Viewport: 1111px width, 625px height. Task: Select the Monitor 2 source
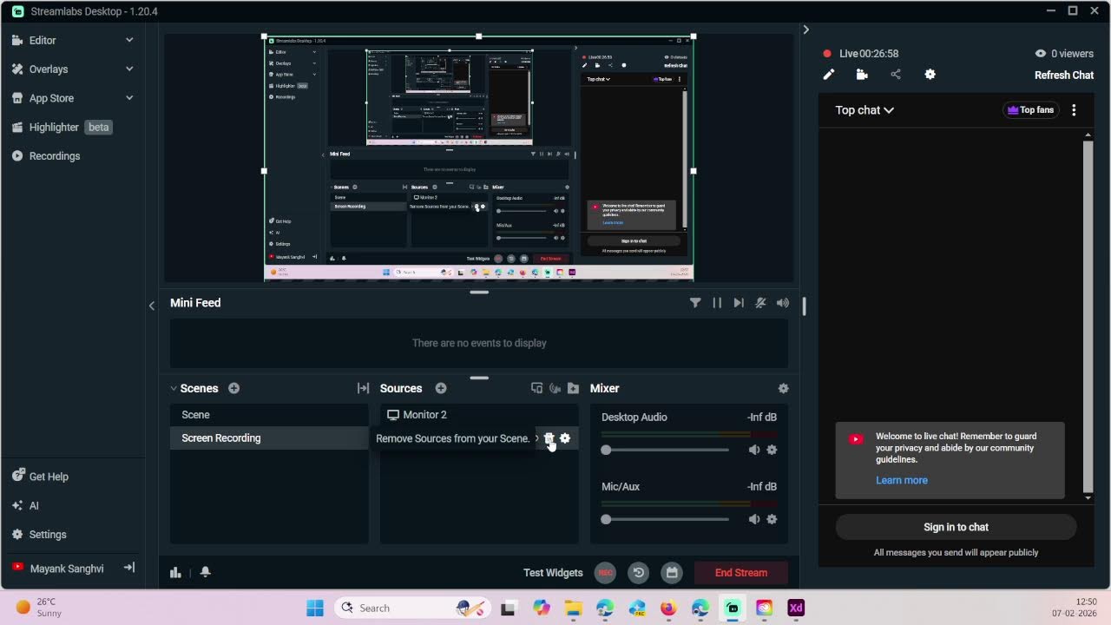click(479, 415)
